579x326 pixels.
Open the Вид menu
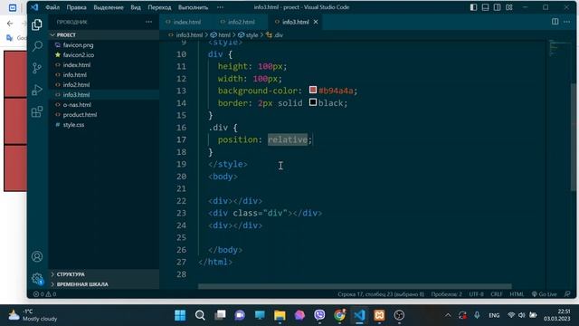coord(136,7)
